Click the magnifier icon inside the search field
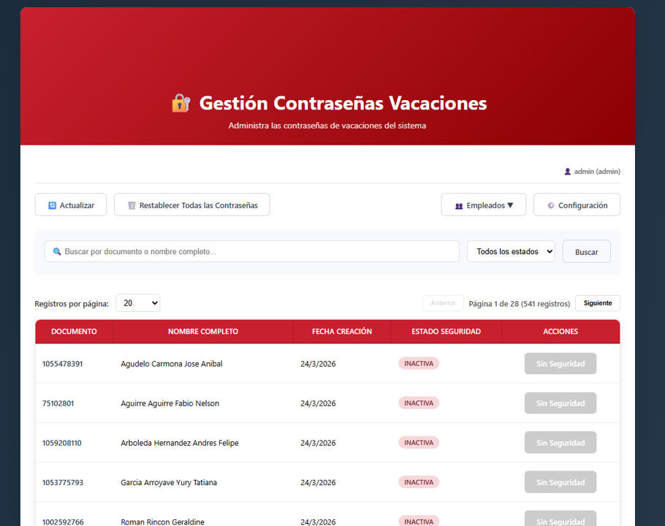 [57, 251]
